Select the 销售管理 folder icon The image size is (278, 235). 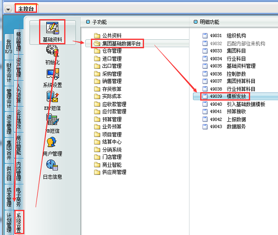[97, 81]
